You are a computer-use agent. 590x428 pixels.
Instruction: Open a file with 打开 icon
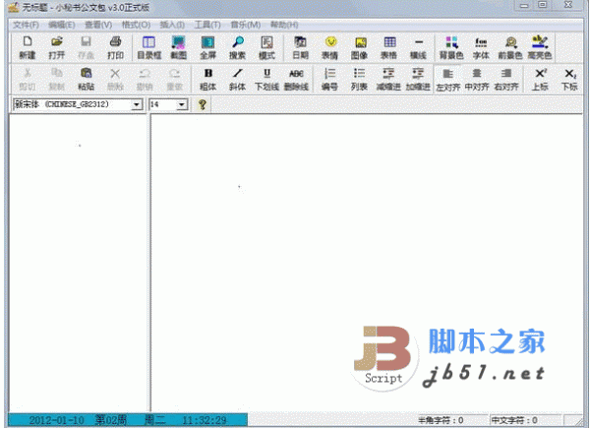56,47
